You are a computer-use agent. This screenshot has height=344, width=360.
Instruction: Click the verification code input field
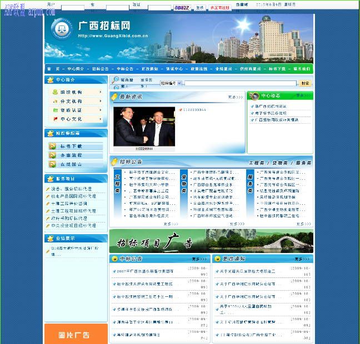click(159, 8)
